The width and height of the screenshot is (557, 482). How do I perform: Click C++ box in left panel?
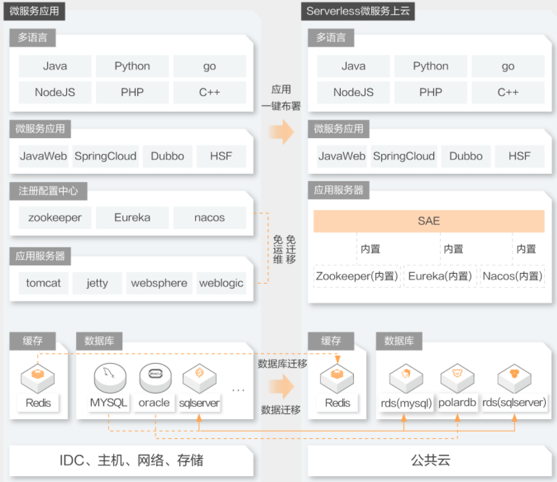click(210, 93)
